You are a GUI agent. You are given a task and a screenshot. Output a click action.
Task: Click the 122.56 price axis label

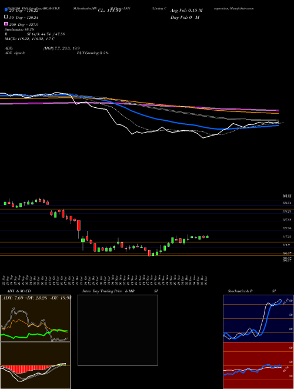point(287,228)
